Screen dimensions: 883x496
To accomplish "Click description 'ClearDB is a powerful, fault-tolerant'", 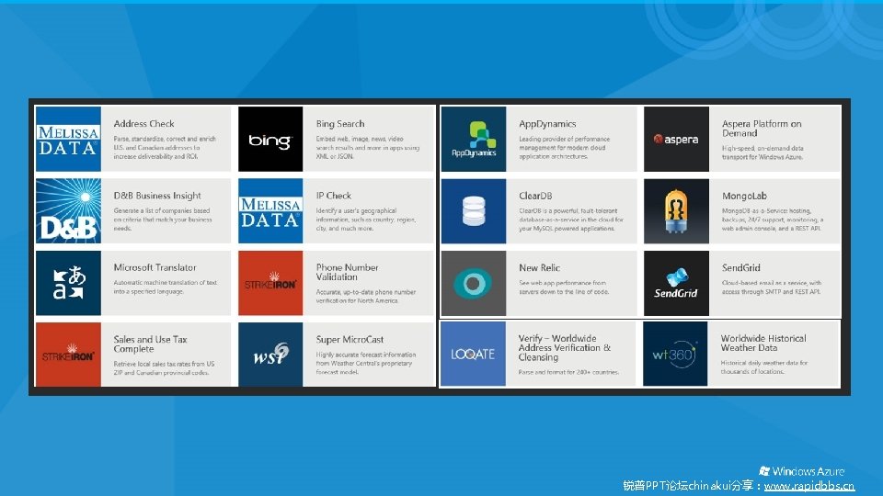I will 571,220.
